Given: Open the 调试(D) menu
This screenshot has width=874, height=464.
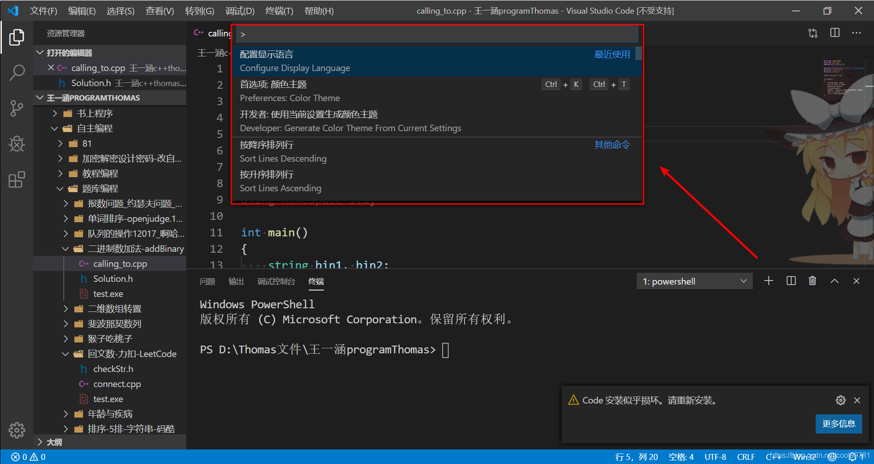Looking at the screenshot, I should tap(240, 11).
